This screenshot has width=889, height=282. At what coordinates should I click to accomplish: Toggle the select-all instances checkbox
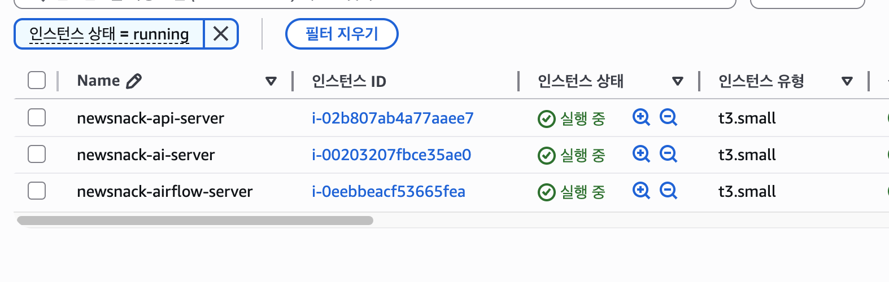coord(37,80)
